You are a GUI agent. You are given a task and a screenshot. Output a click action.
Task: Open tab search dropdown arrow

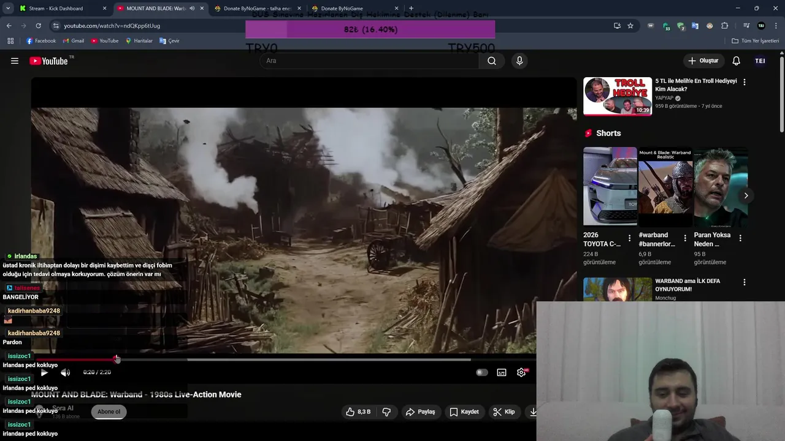point(8,9)
